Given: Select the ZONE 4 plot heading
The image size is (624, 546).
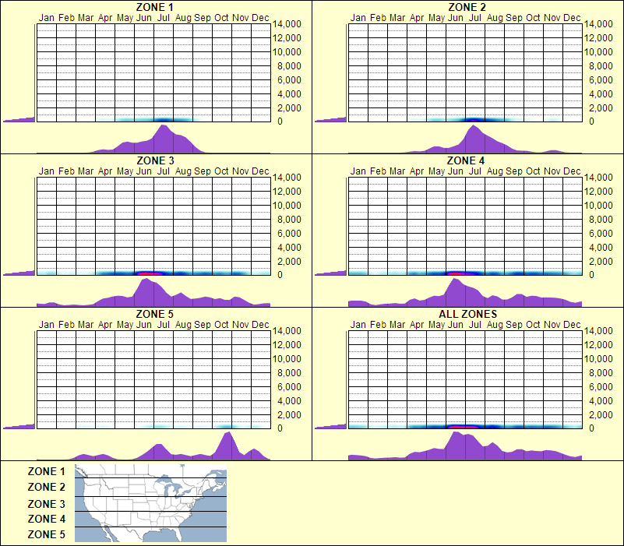Looking at the screenshot, I should (x=465, y=161).
